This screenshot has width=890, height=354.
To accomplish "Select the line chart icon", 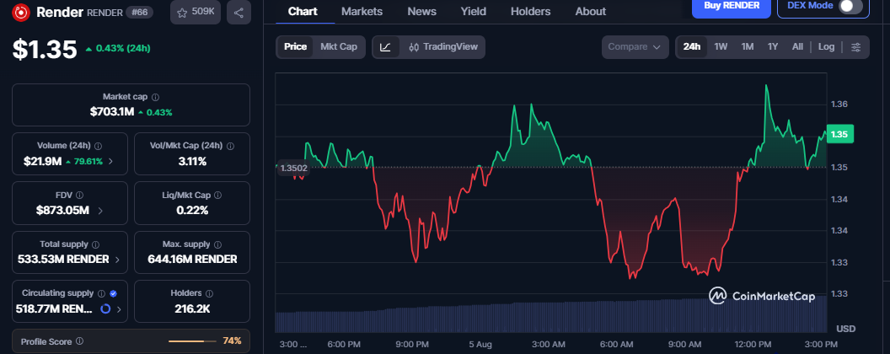I will [x=385, y=47].
